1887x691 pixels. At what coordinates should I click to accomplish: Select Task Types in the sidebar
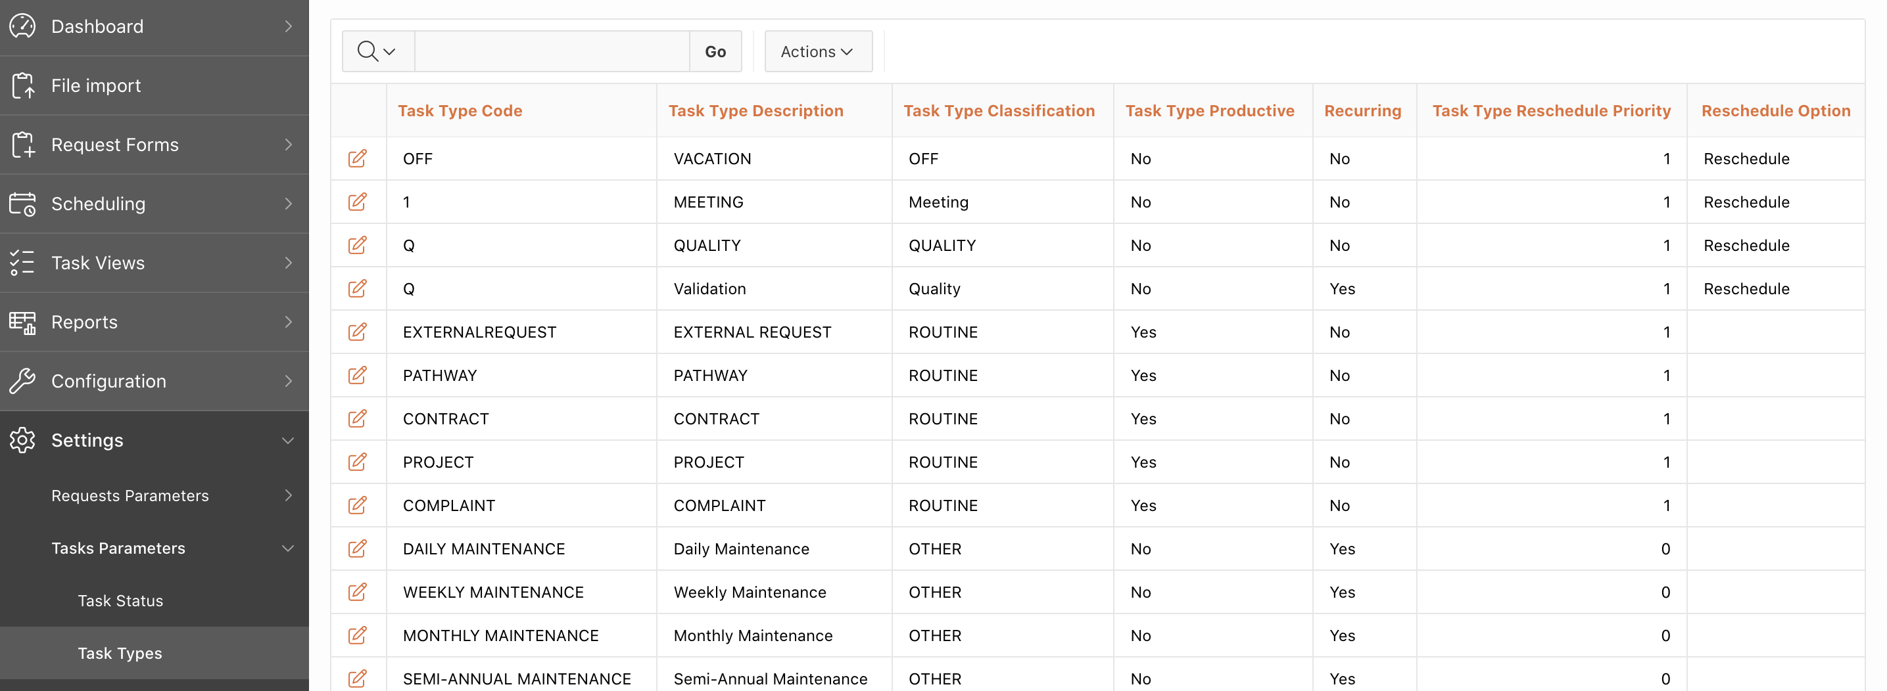click(155, 654)
